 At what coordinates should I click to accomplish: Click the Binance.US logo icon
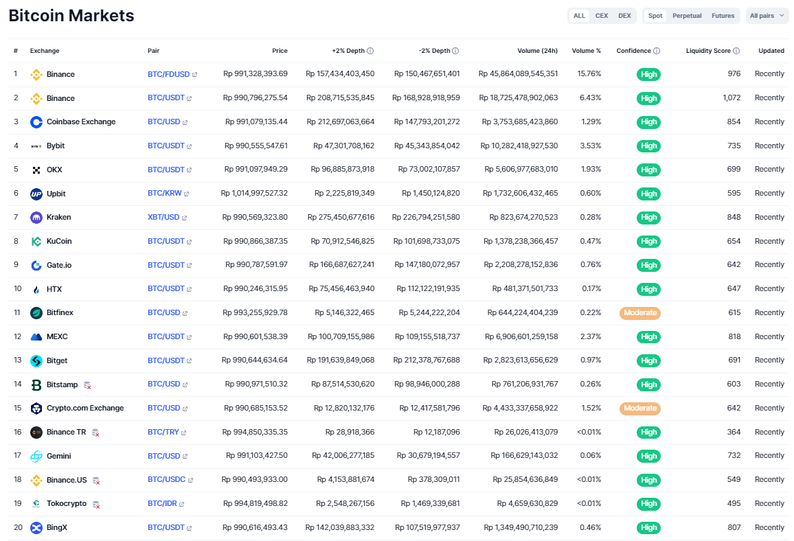(x=36, y=481)
